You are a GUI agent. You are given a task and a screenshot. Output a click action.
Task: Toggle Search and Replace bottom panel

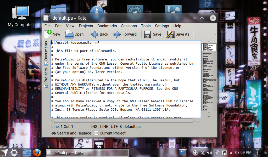71,133
